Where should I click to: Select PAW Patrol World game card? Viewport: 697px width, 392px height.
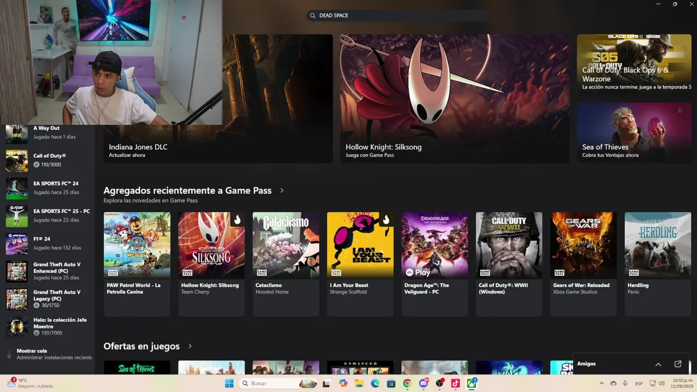137,264
